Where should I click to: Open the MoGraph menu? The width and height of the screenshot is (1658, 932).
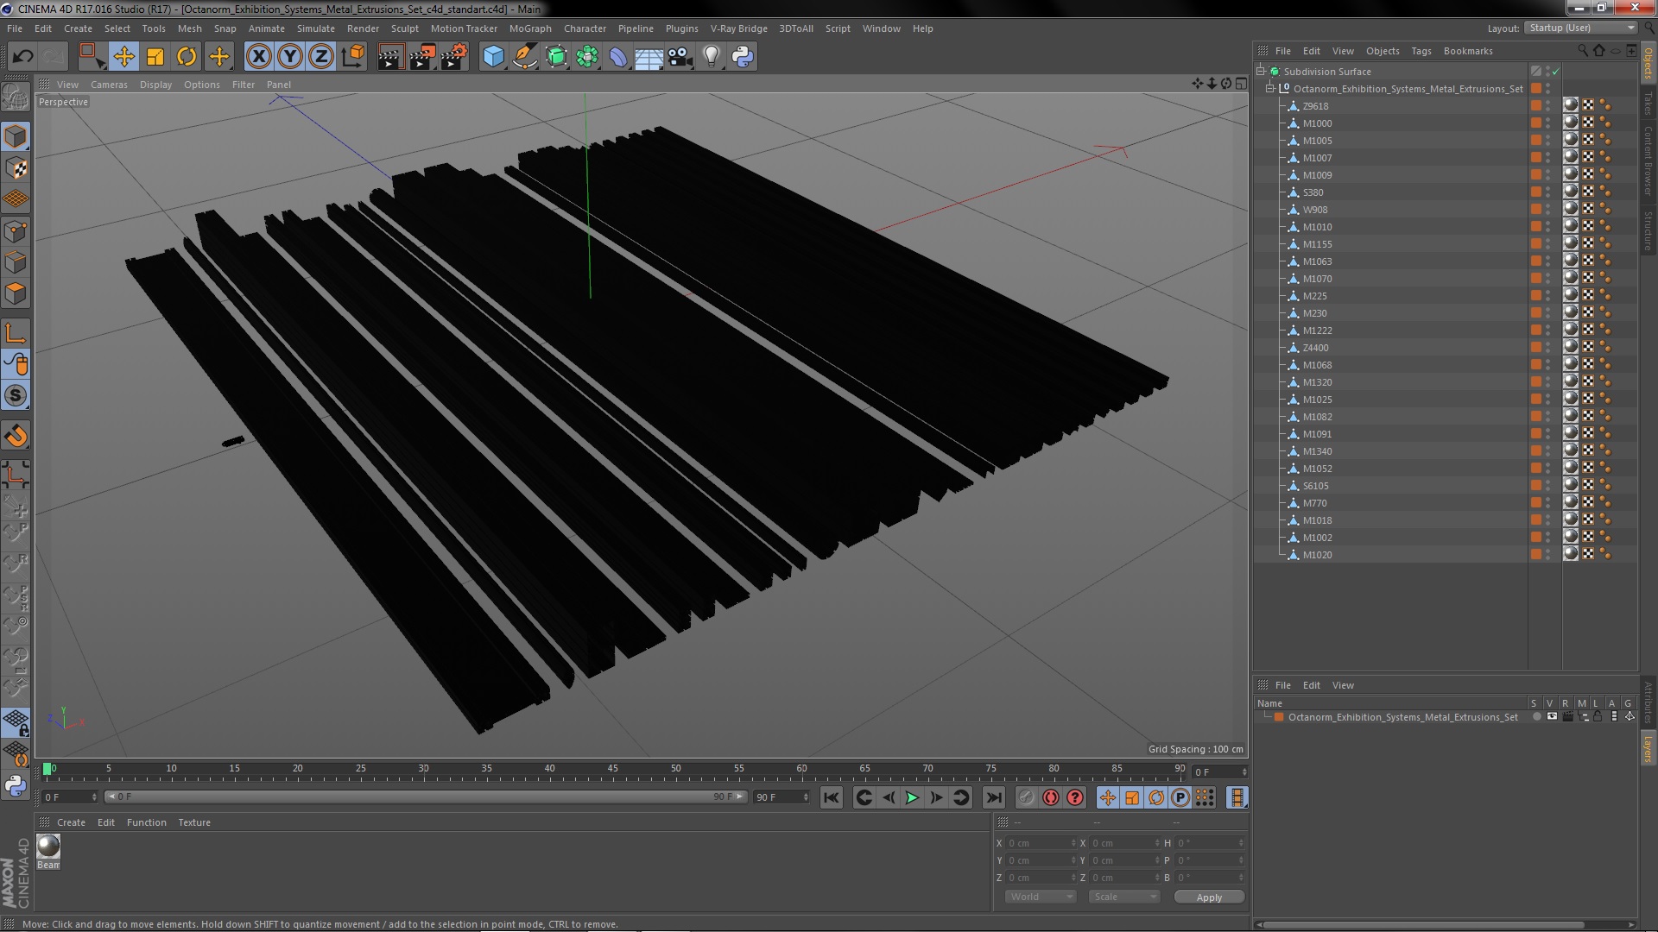coord(530,28)
